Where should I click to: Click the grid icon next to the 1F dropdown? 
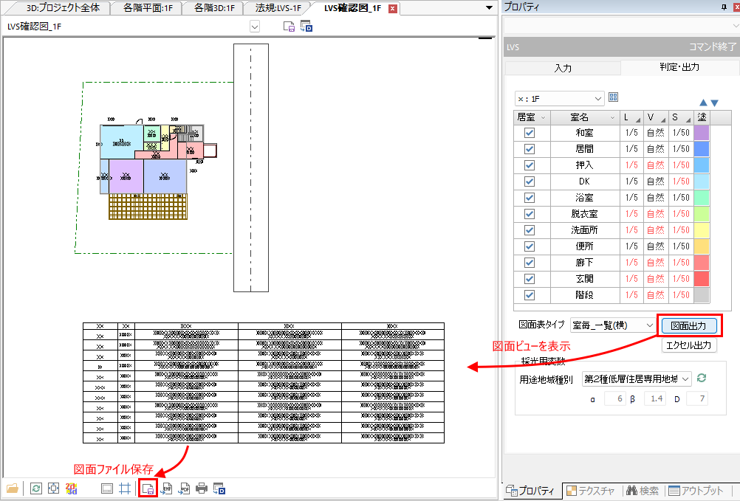pos(613,97)
